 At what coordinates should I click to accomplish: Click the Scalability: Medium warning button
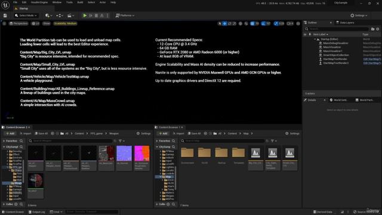[x=65, y=23]
